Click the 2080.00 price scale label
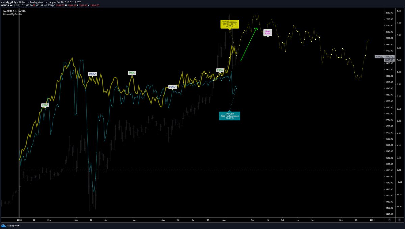Image resolution: width=405 pixels, height=229 pixels. [389, 13]
